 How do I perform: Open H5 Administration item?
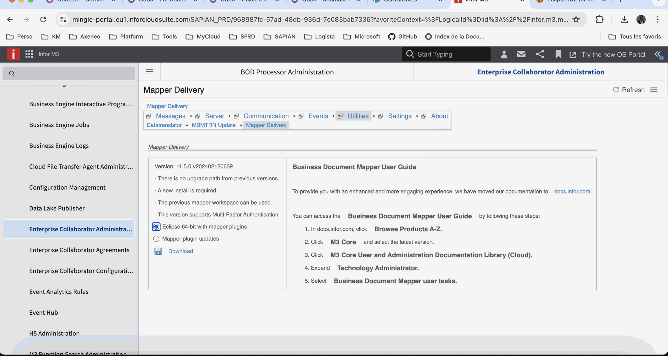click(x=54, y=333)
